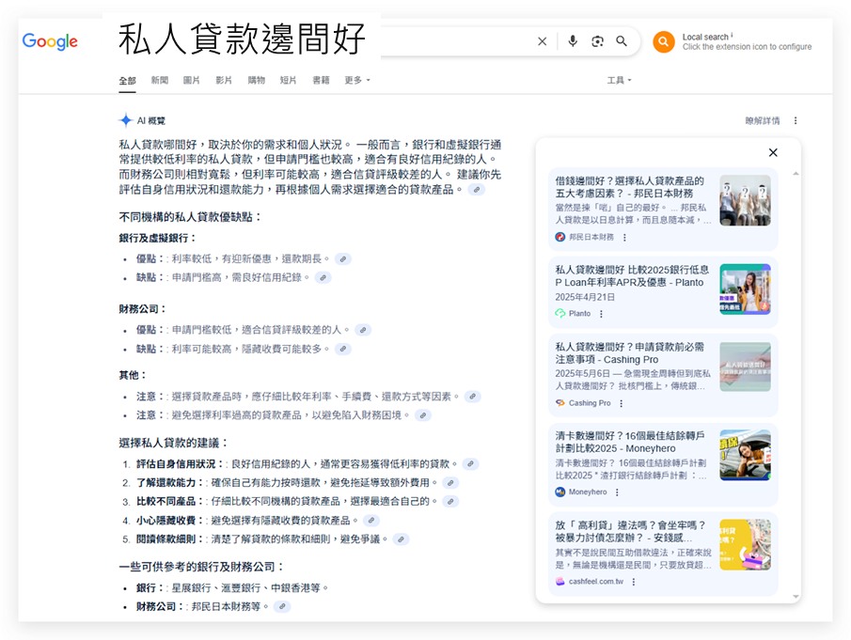Viewport: 851px width, 640px height.
Task: Click the scroll-down arrow in sources panel
Action: tap(796, 597)
